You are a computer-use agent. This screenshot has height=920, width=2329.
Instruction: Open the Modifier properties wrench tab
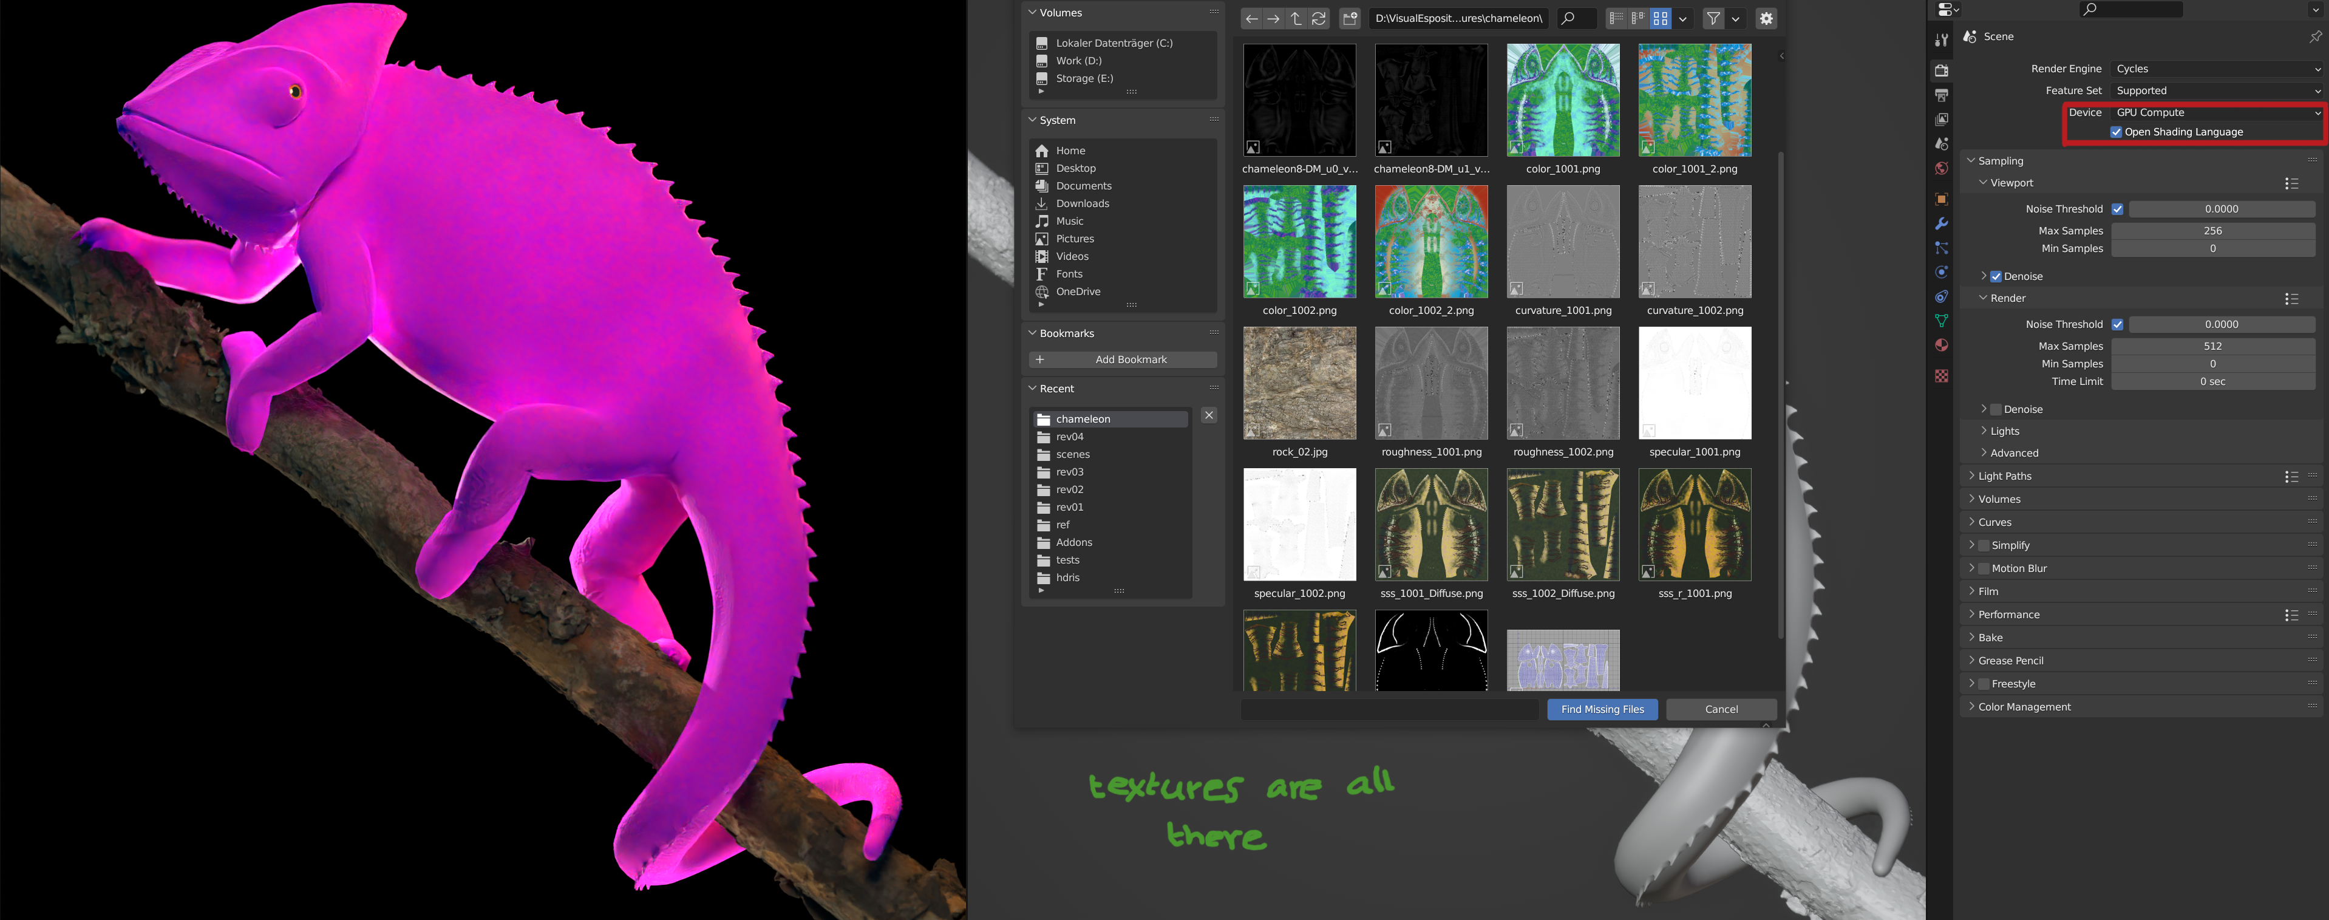click(1941, 223)
